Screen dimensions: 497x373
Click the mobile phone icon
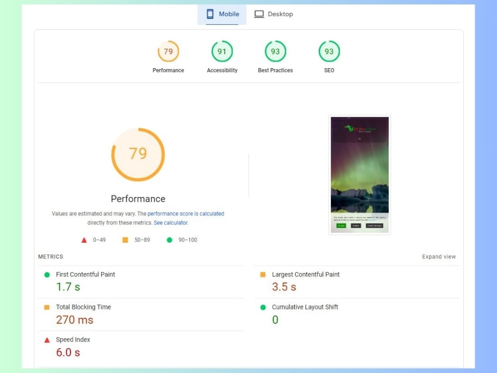[x=210, y=14]
